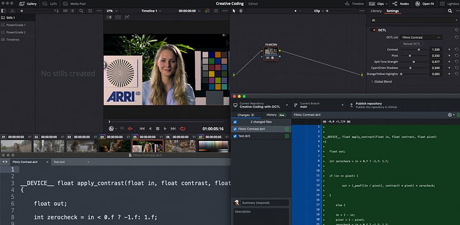Viewport: 460px width, 225px height.
Task: Click Publish repository
Action: click(x=373, y=105)
